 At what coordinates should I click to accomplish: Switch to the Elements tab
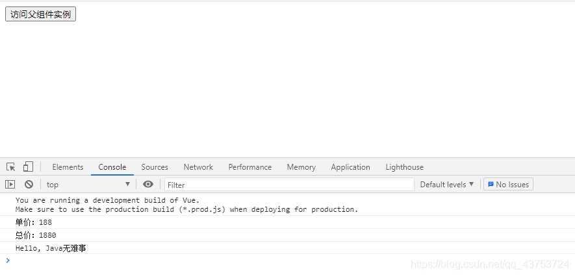coord(68,167)
